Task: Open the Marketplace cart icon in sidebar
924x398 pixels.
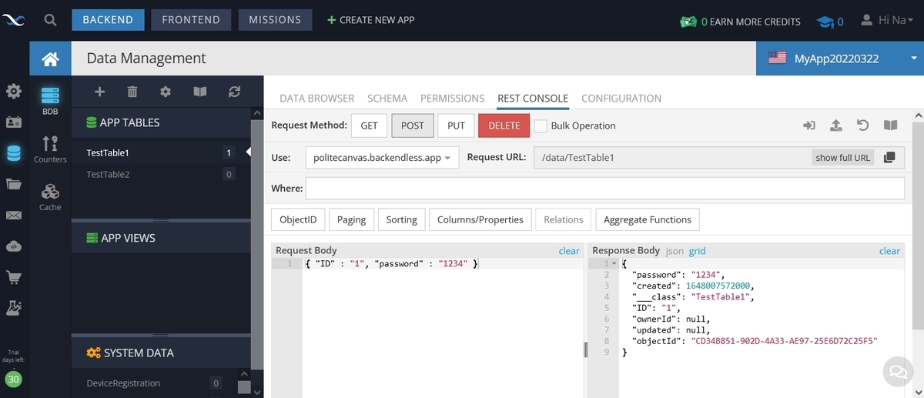Action: 14,277
